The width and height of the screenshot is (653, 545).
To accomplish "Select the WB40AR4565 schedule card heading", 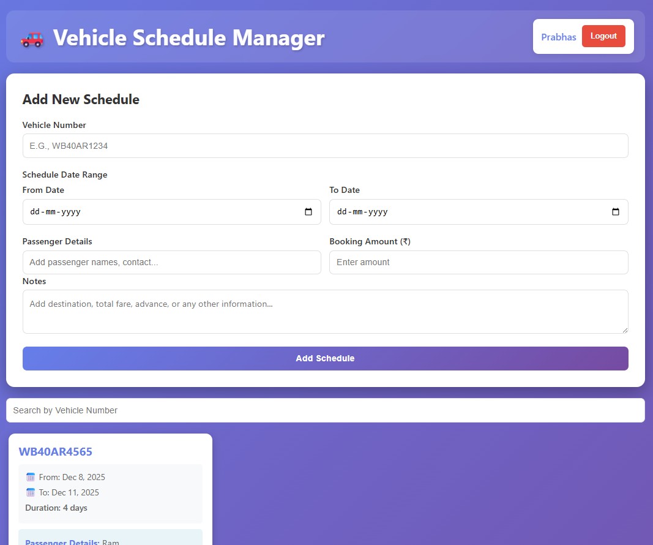I will [x=56, y=451].
